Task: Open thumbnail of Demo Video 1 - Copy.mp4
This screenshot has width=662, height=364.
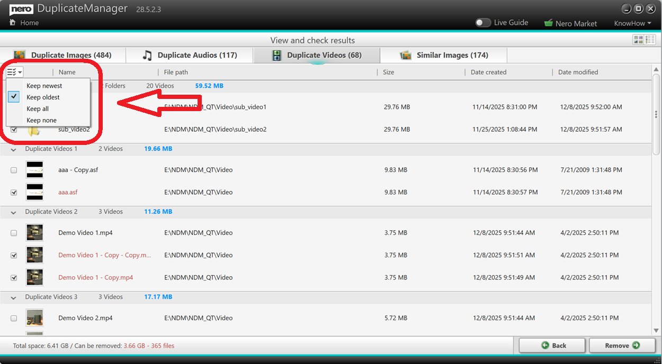Action: 34,277
